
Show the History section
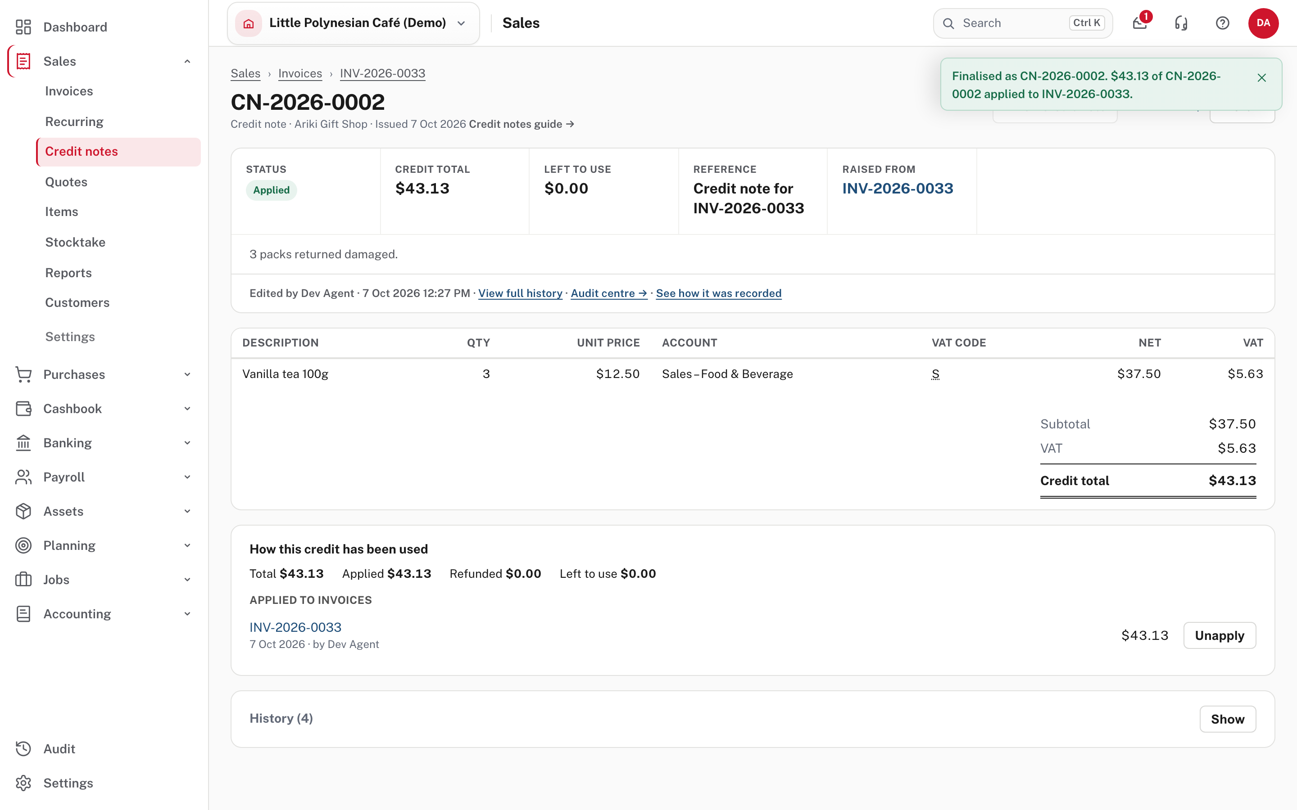(x=1227, y=719)
